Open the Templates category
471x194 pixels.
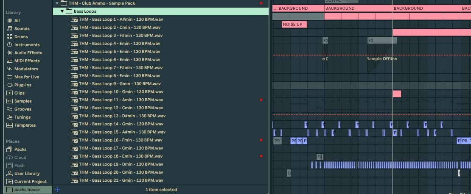click(x=21, y=125)
